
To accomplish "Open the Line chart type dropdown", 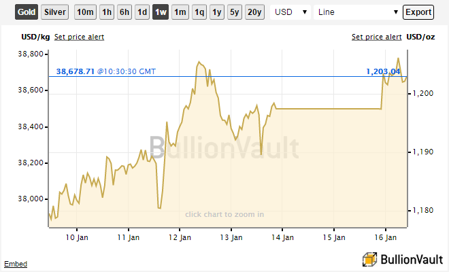I will pyautogui.click(x=358, y=12).
